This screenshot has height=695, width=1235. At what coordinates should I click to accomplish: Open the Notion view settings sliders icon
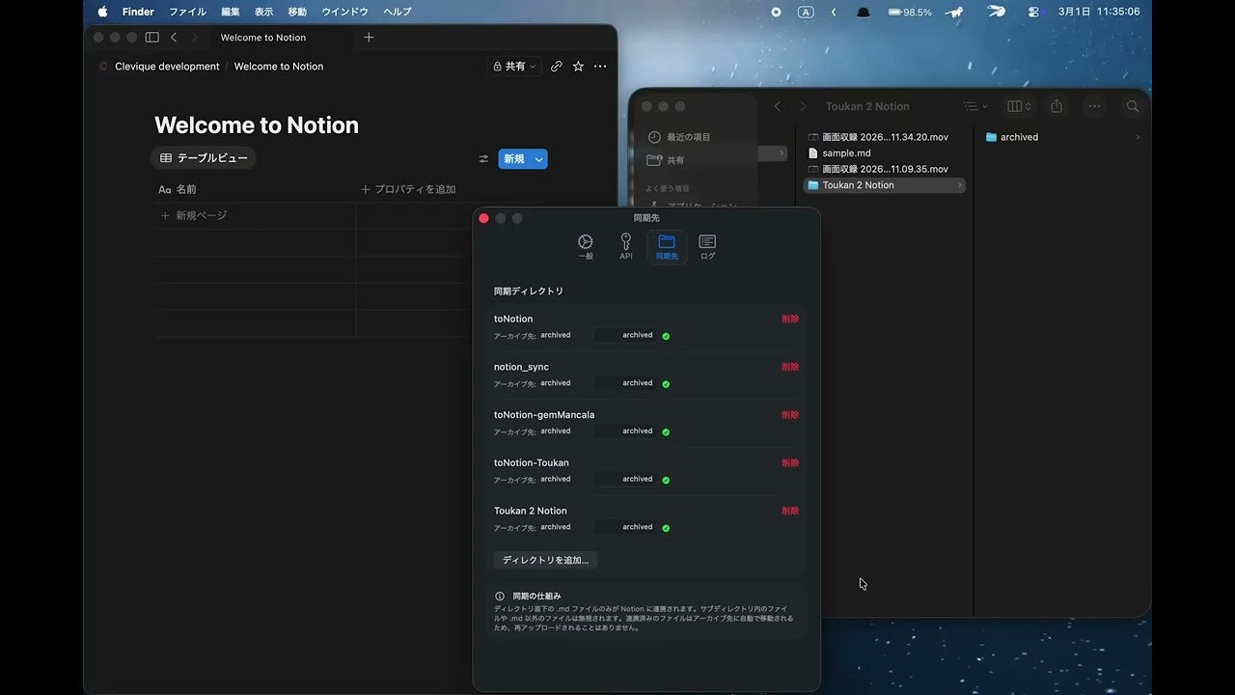point(483,159)
